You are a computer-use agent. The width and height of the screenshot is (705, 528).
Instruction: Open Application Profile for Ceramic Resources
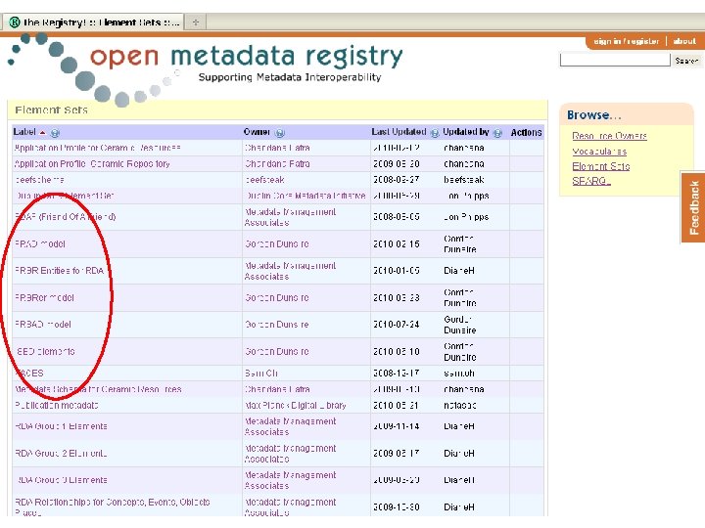tap(98, 148)
